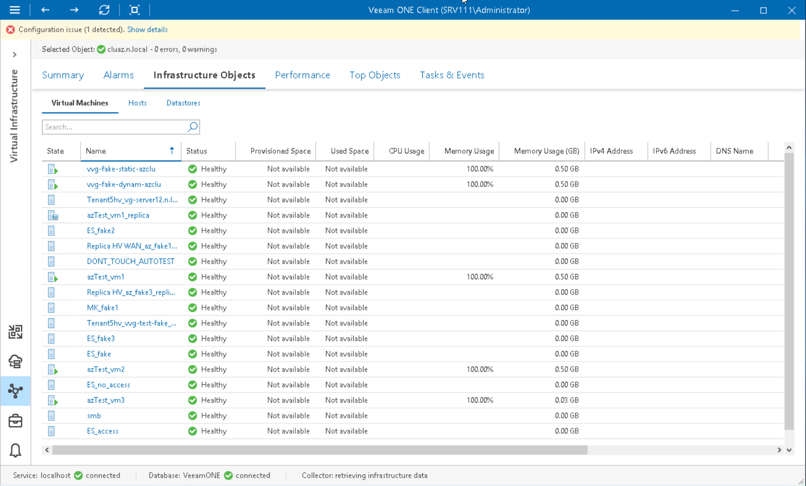
Task: Select the azTest_vm1 virtual machine
Action: (105, 277)
